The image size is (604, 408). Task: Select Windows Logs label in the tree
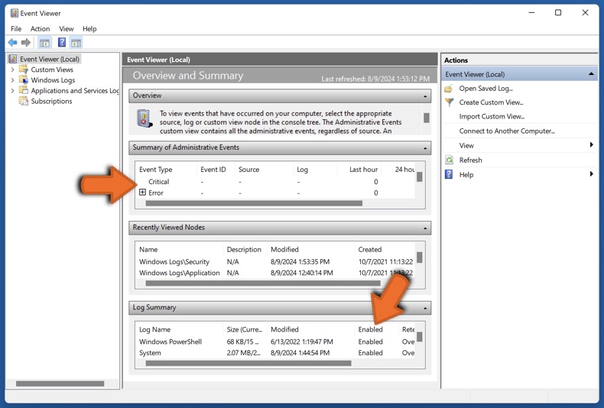(x=54, y=80)
